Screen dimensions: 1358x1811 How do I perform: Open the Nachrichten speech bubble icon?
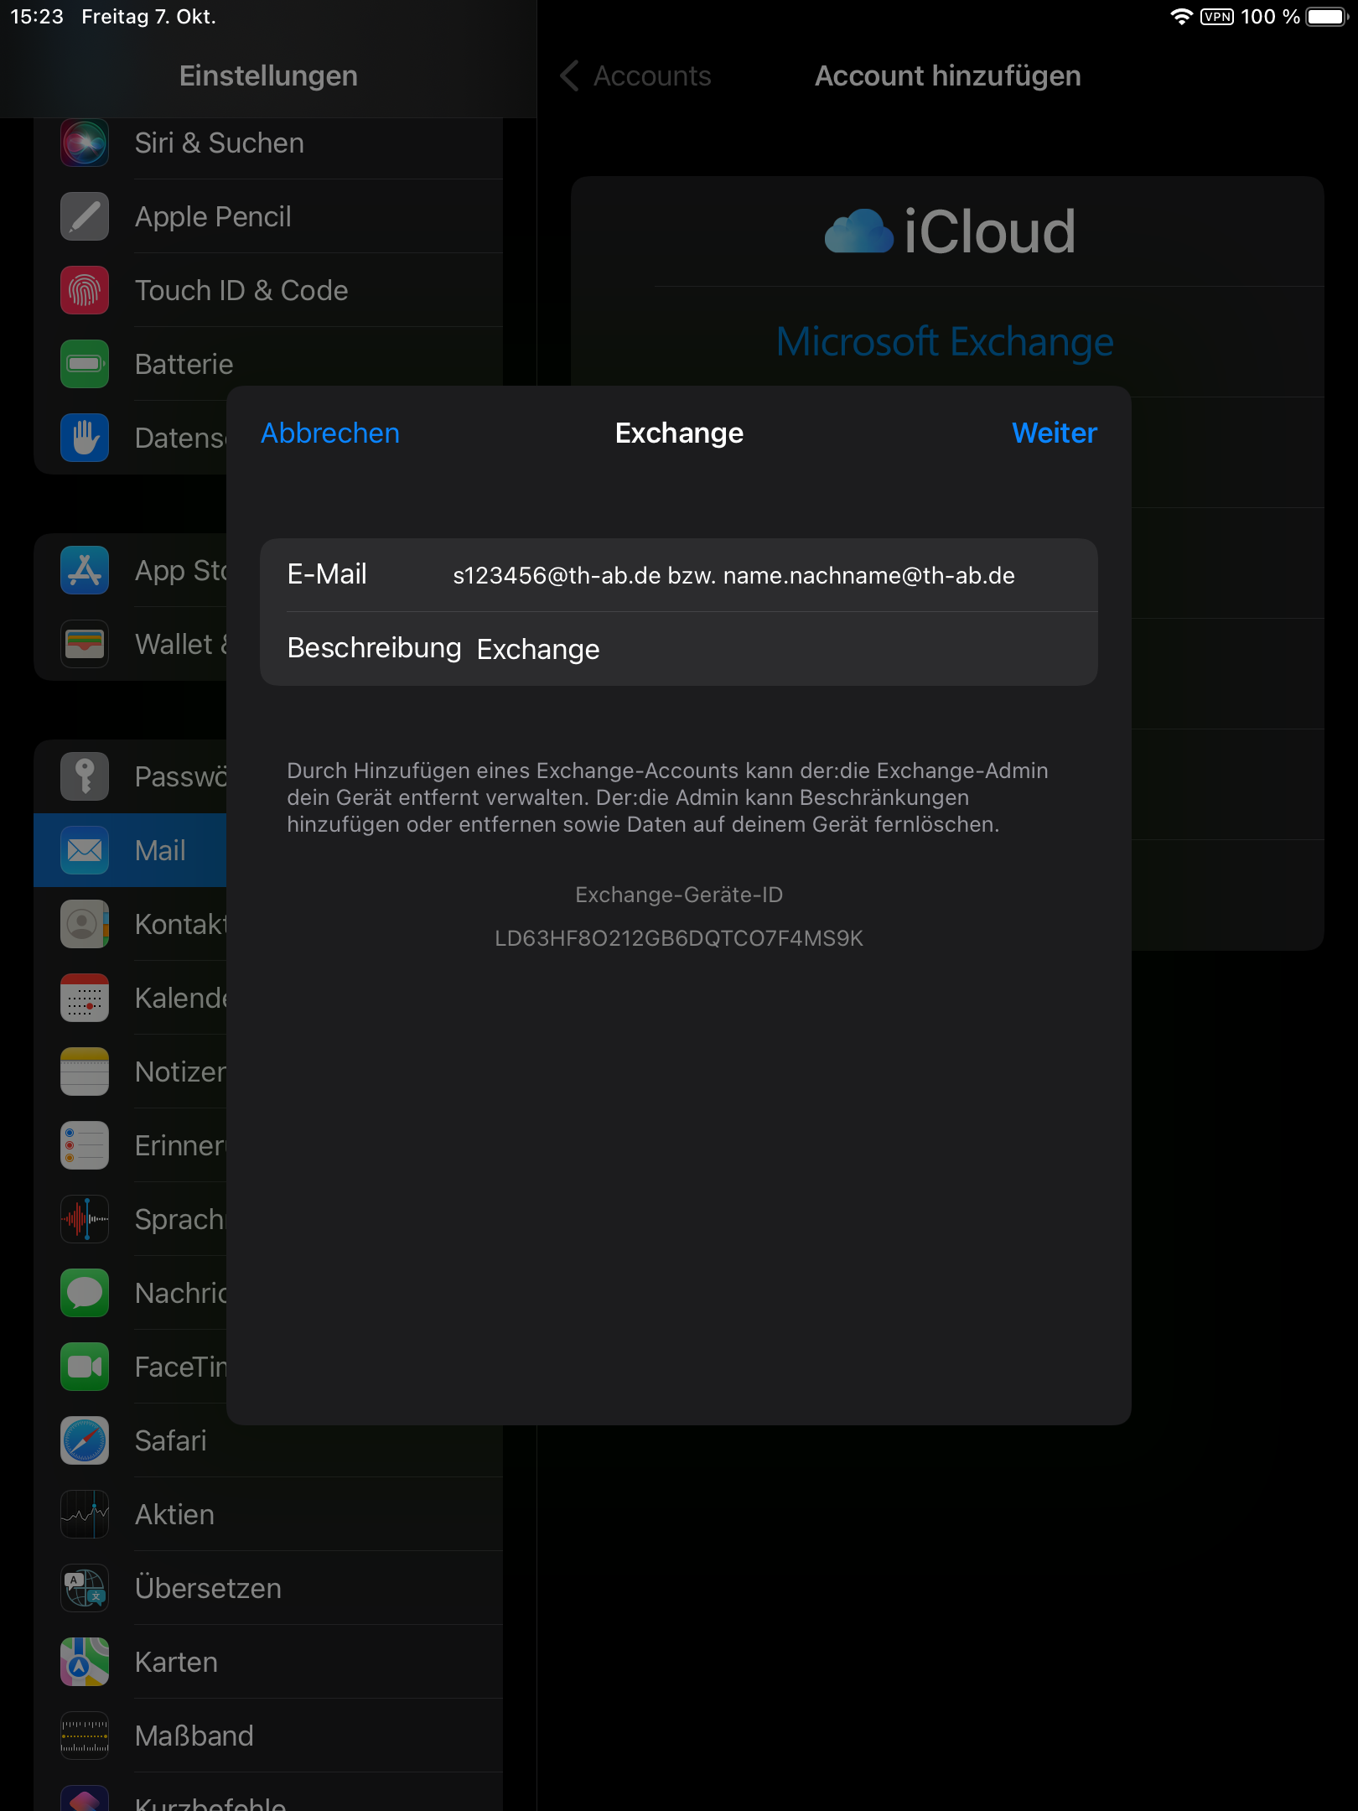click(x=85, y=1293)
